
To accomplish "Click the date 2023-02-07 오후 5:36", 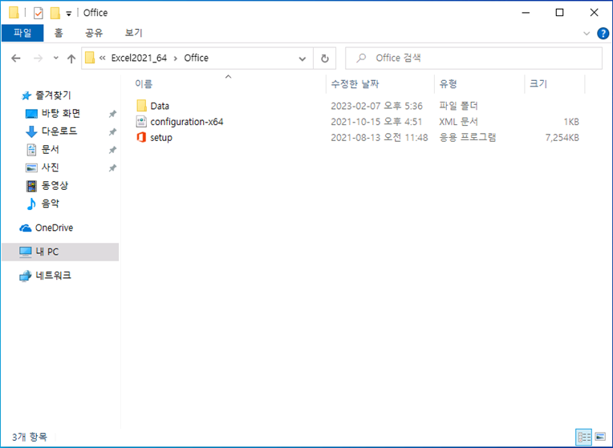I will (376, 106).
